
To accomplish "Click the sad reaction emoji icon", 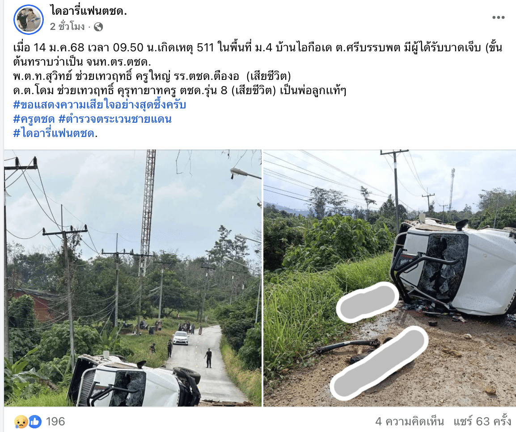I will (21, 422).
